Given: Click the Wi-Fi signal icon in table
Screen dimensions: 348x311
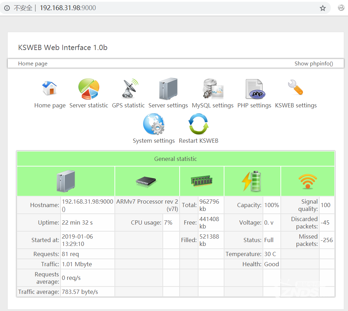Looking at the screenshot, I should click(307, 182).
